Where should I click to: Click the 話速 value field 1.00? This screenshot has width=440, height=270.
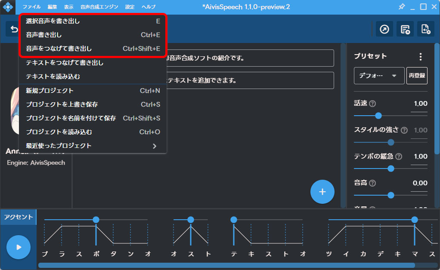coord(419,104)
